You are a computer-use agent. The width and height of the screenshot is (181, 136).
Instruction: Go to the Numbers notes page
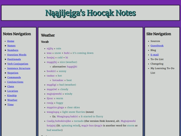13,50
